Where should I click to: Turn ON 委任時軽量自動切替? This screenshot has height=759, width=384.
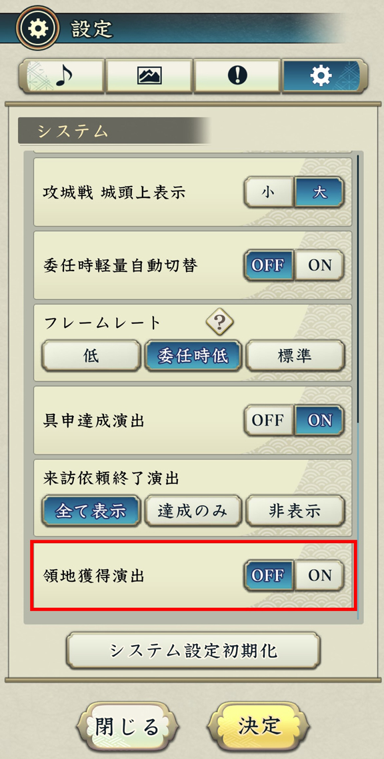click(x=319, y=266)
